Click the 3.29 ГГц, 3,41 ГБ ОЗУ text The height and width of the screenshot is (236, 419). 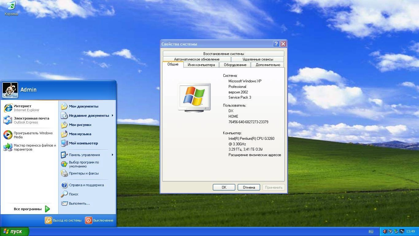245,149
